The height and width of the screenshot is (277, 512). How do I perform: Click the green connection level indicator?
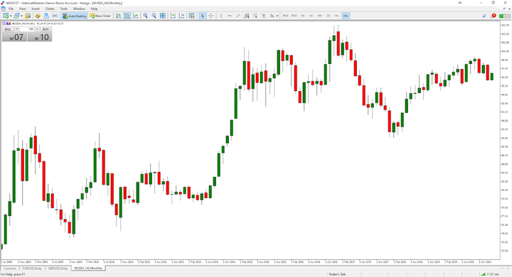click(x=504, y=16)
